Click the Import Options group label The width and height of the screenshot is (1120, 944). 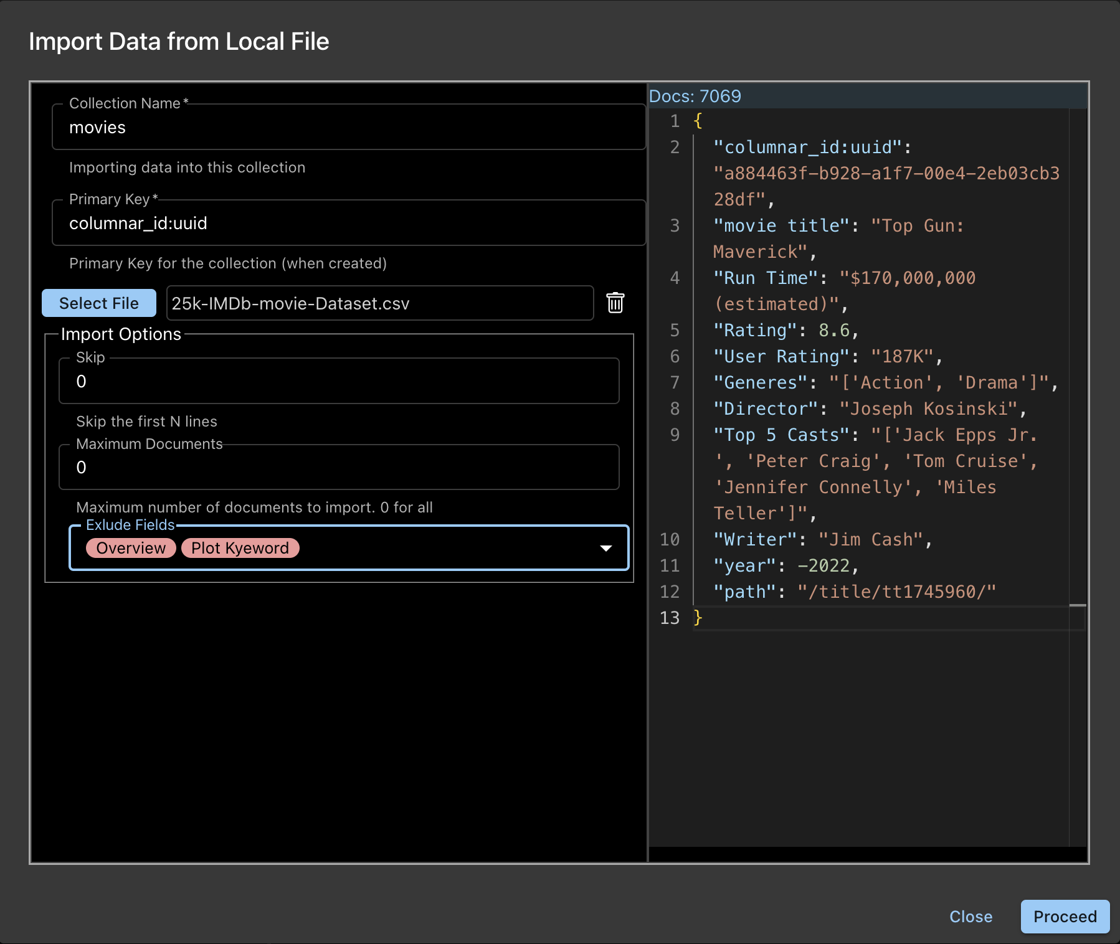tap(121, 334)
